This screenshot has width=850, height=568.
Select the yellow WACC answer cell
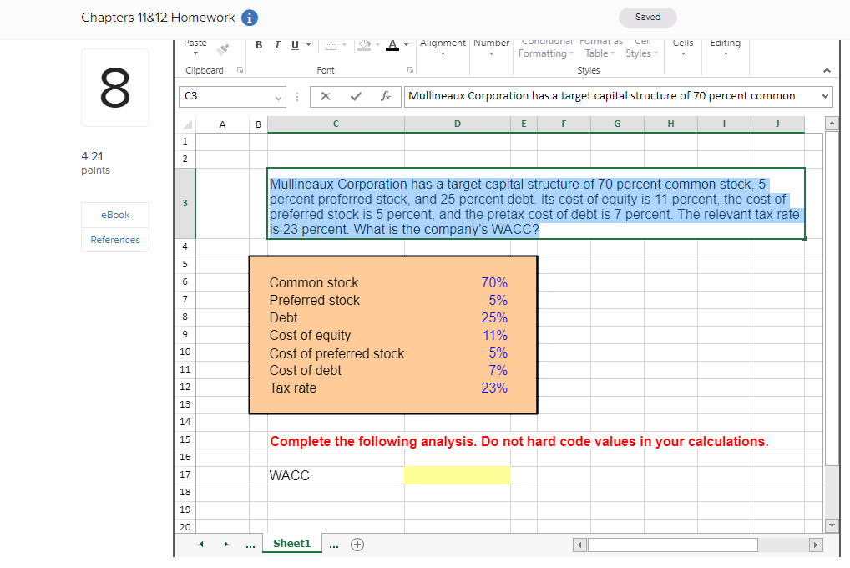[x=458, y=475]
